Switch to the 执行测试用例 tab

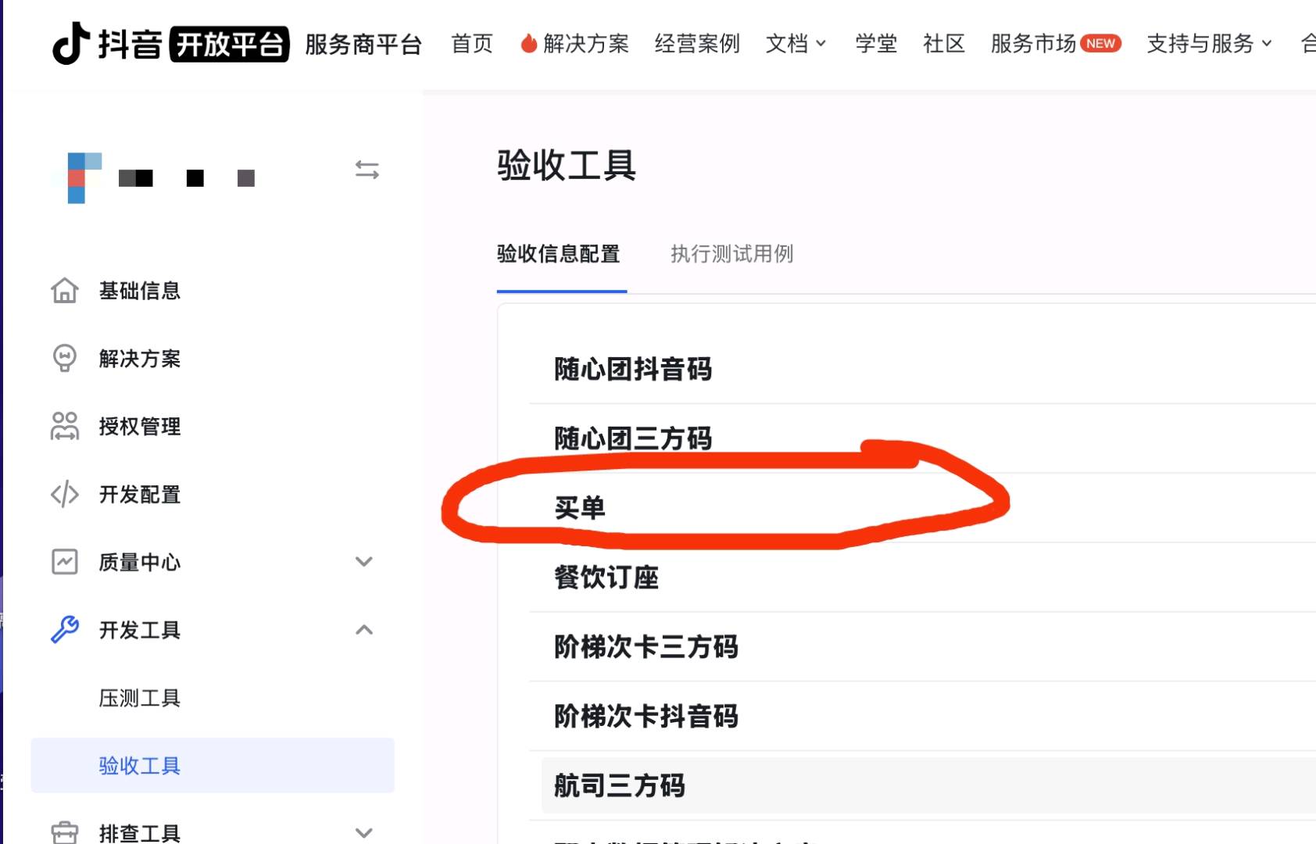[x=731, y=254]
